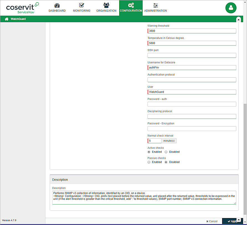Viewport: 247px width, 225px height.
Task: Click the Cancel button
Action: click(x=212, y=221)
